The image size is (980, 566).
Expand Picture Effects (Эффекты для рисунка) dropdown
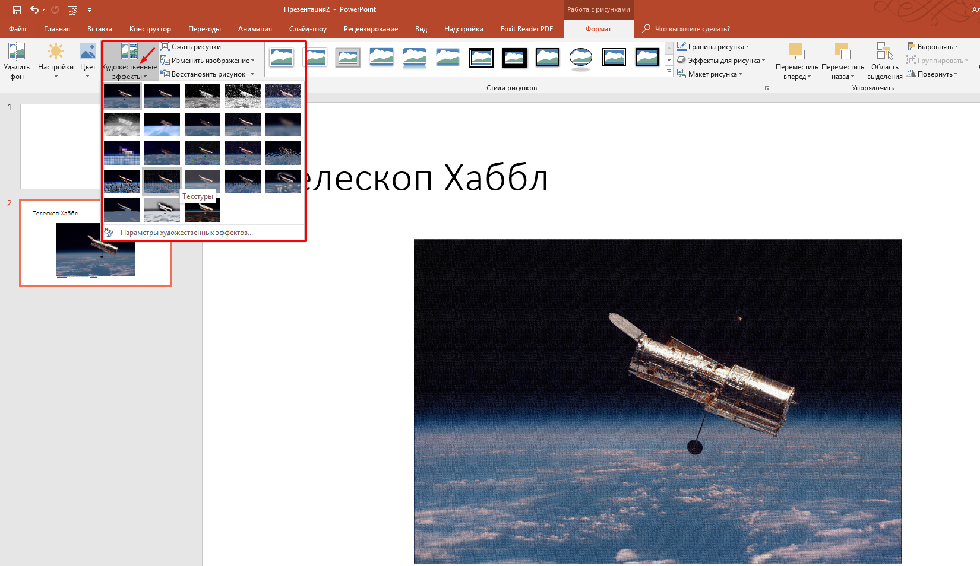(723, 61)
